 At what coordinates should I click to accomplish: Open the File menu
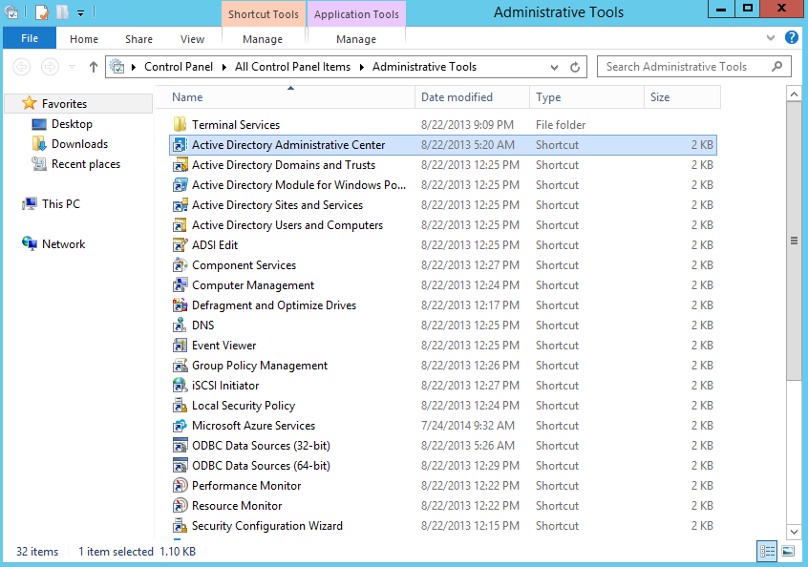(x=30, y=38)
